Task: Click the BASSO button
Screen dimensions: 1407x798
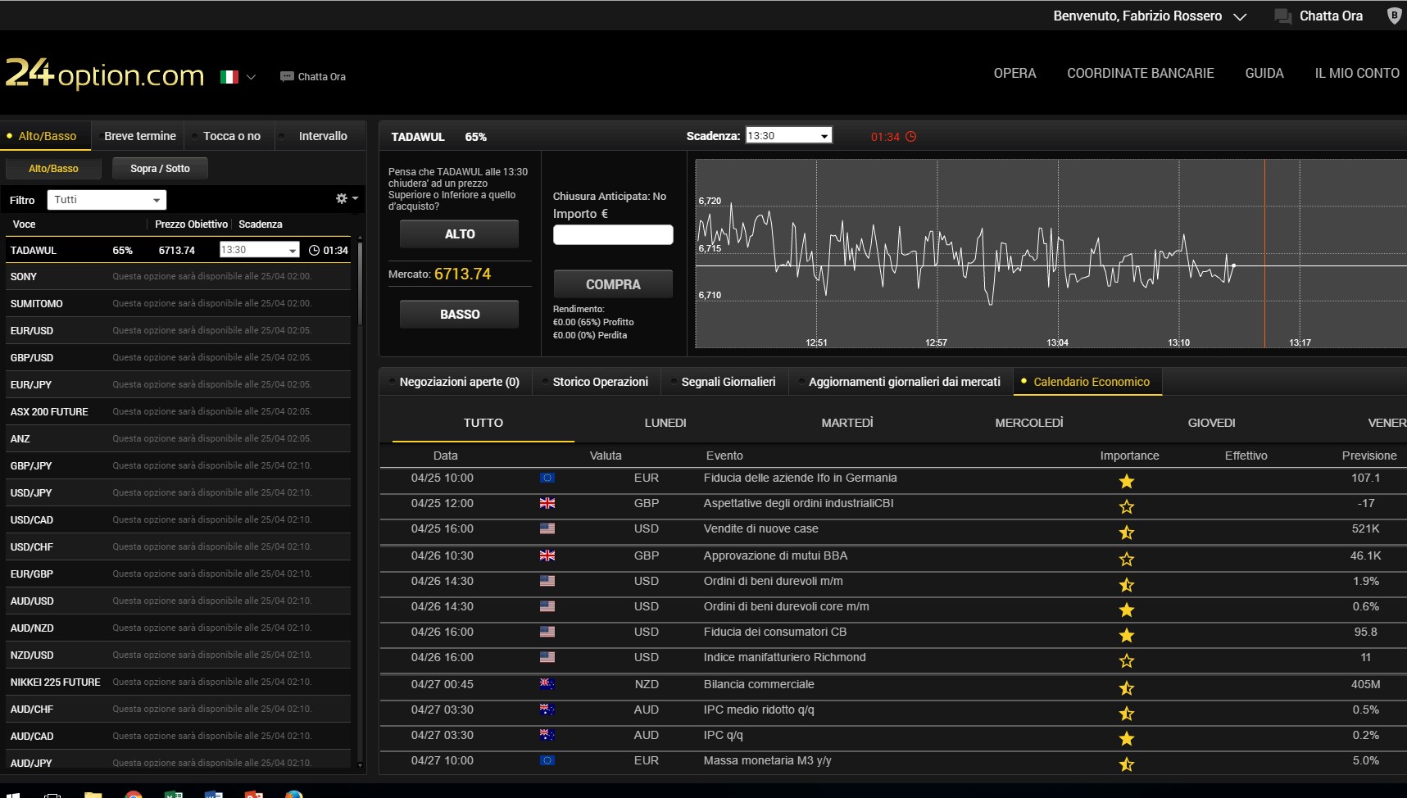Action: click(x=460, y=315)
